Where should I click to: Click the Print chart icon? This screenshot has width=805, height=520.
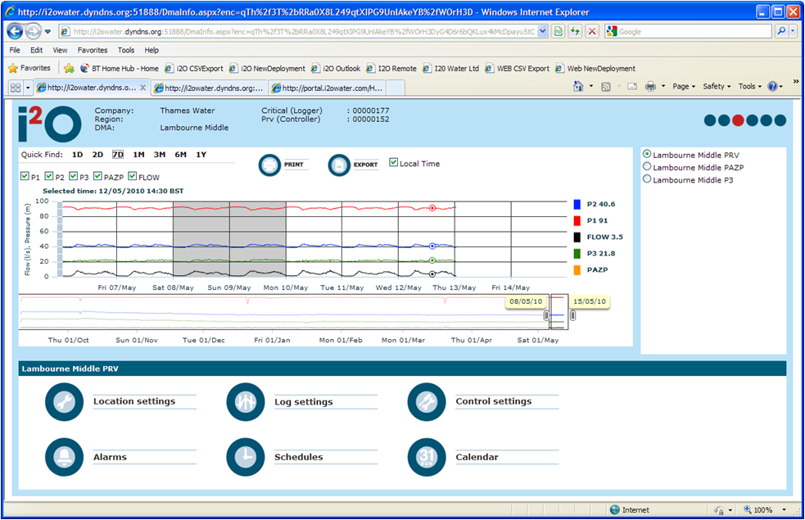click(x=270, y=165)
